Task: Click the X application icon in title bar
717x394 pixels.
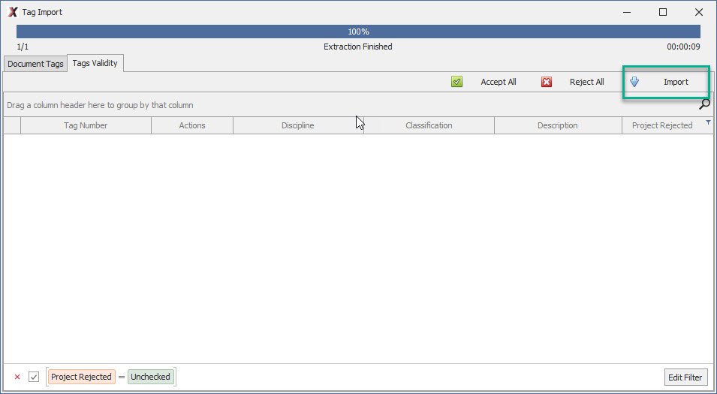Action: coord(12,12)
